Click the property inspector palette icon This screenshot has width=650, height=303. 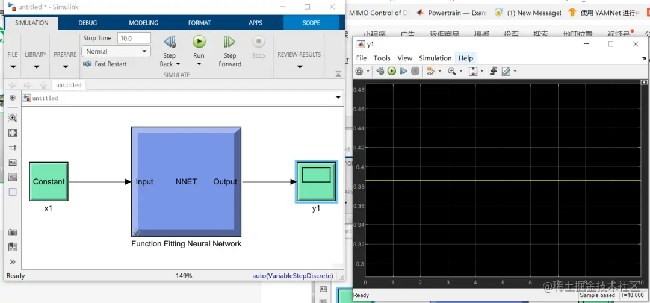pos(13,247)
